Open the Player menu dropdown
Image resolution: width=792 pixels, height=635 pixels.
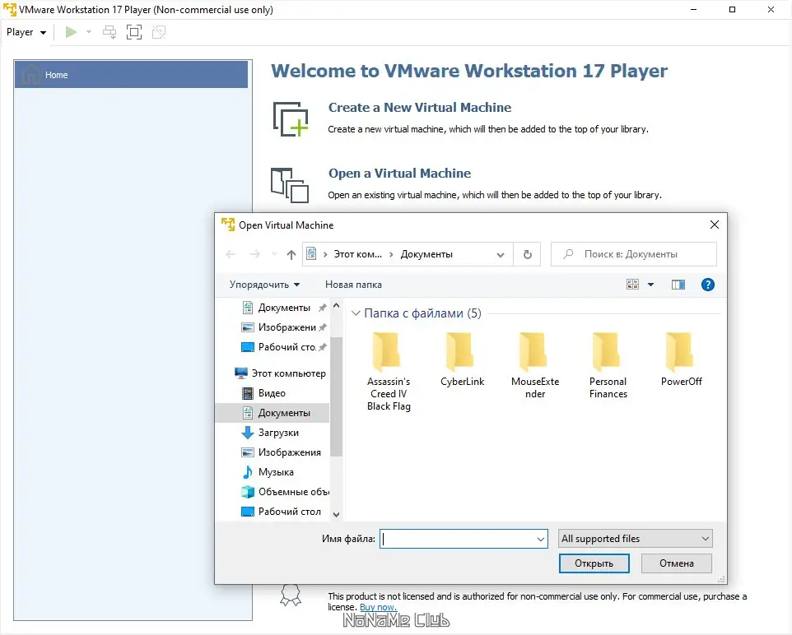26,32
